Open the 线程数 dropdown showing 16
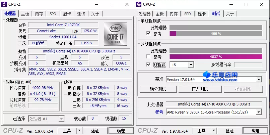270x135 pixels. click(x=191, y=65)
